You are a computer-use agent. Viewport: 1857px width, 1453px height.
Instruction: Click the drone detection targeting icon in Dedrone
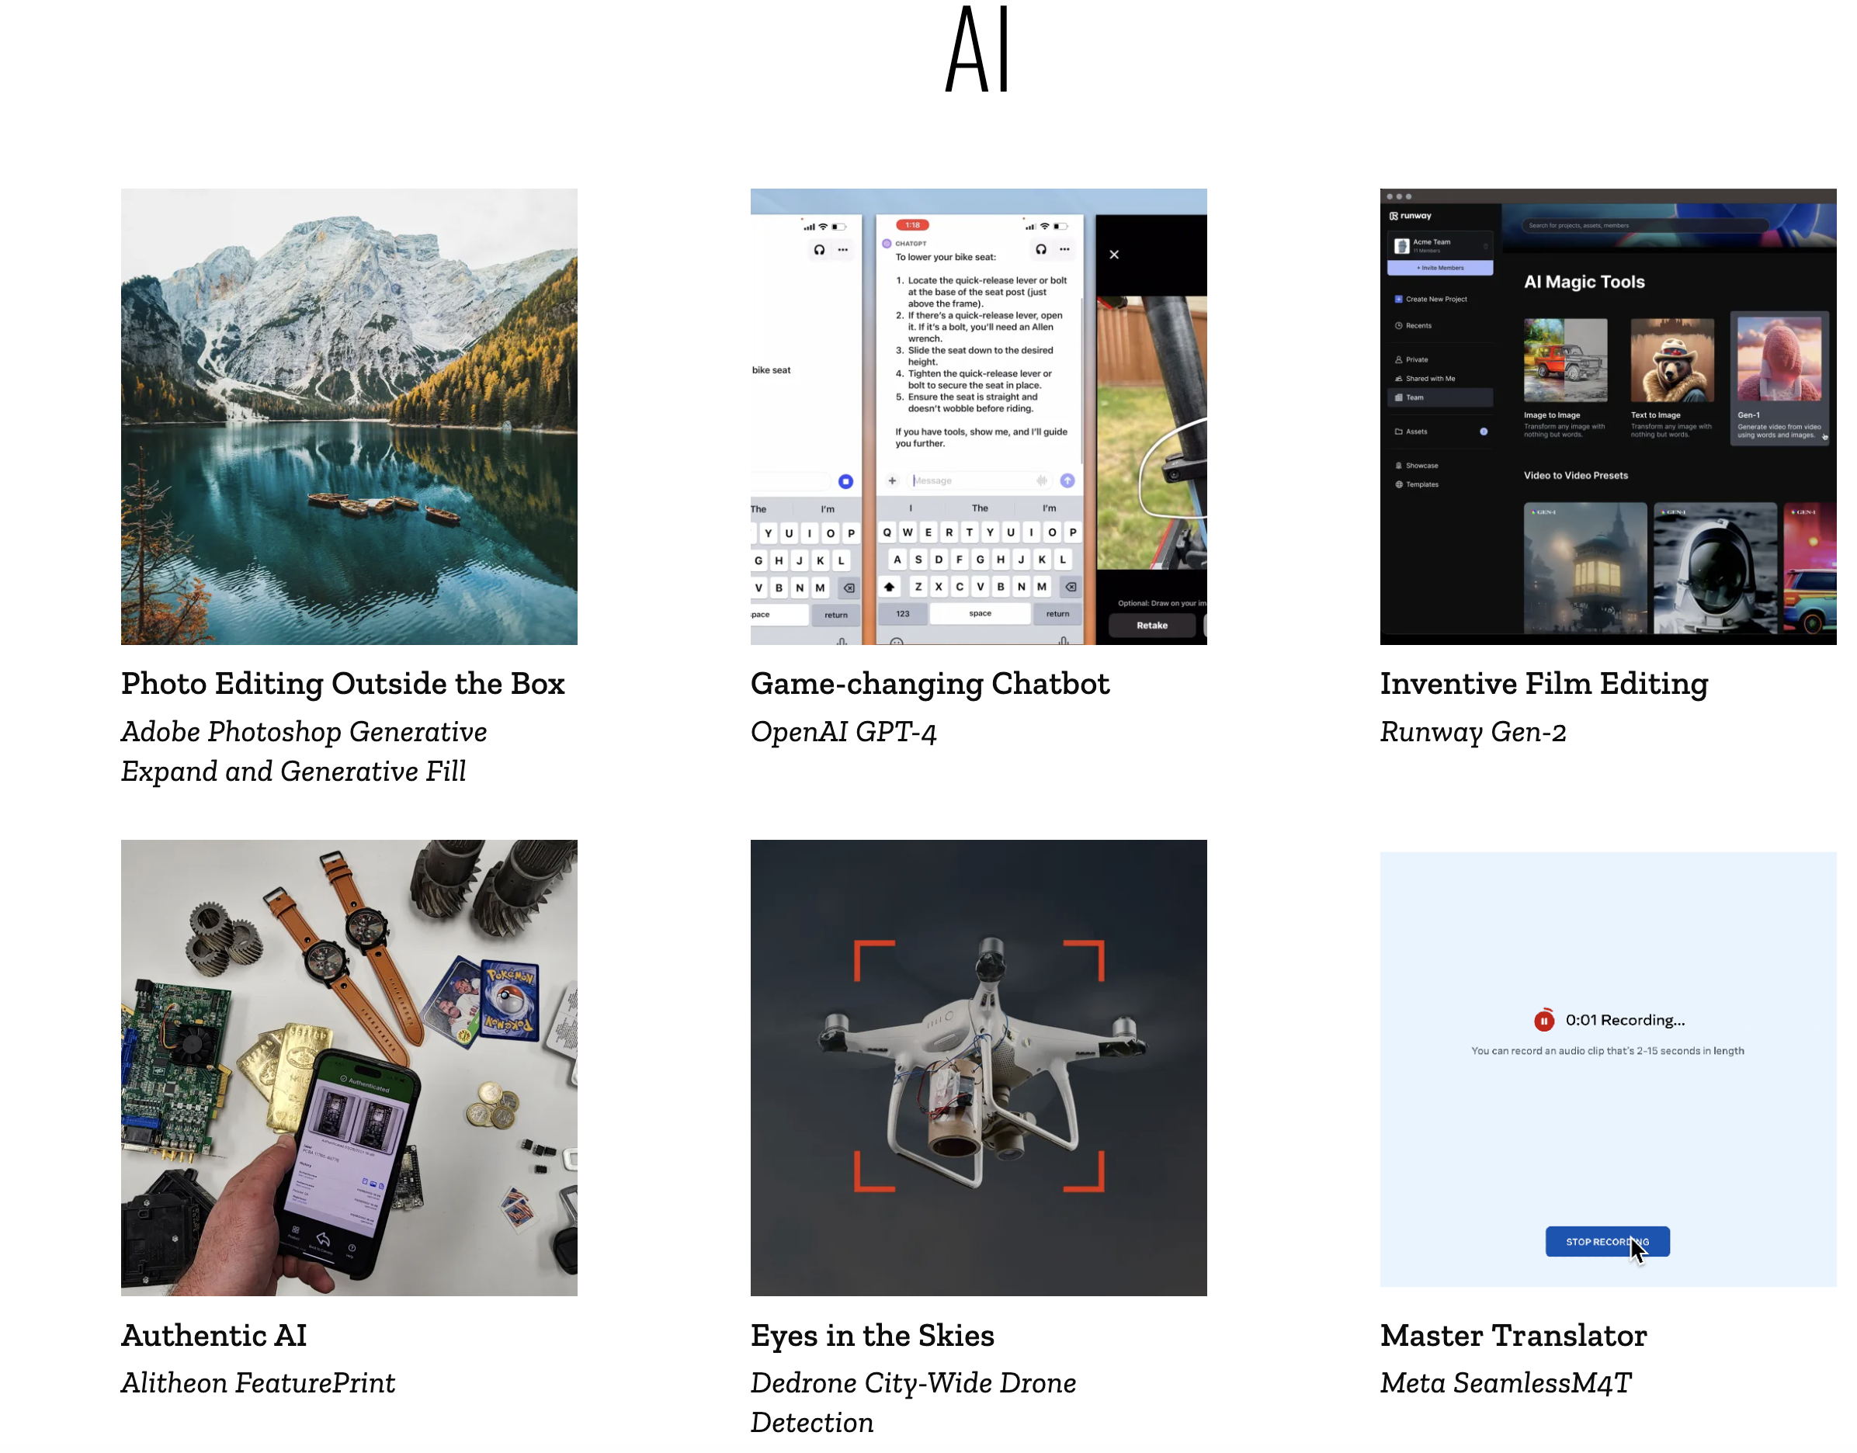coord(978,1067)
